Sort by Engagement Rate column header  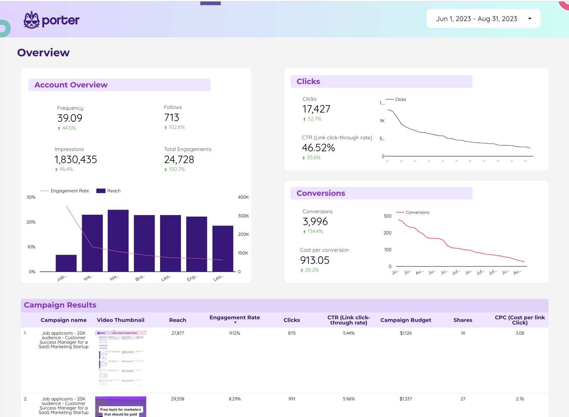click(x=234, y=318)
